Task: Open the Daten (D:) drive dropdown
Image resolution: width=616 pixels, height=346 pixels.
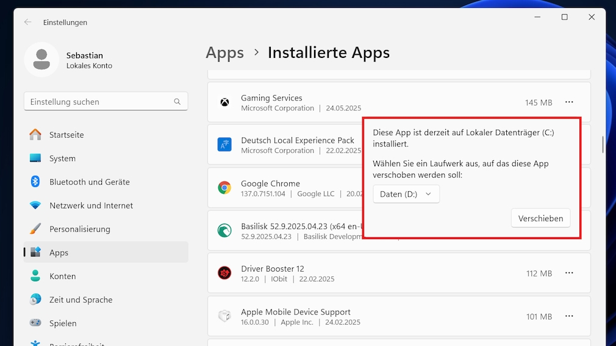Action: point(406,194)
